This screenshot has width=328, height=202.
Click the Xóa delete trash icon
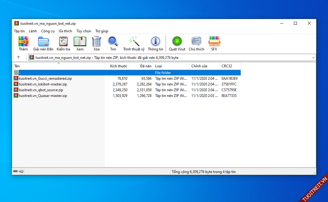(x=97, y=43)
